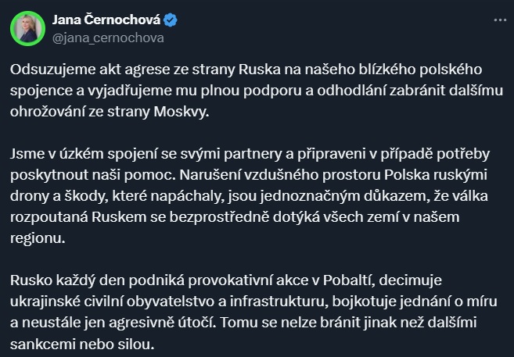Image resolution: width=514 pixels, height=357 pixels.
Task: Click the line starting "a neustále jen agresivně"
Action: [x=243, y=323]
